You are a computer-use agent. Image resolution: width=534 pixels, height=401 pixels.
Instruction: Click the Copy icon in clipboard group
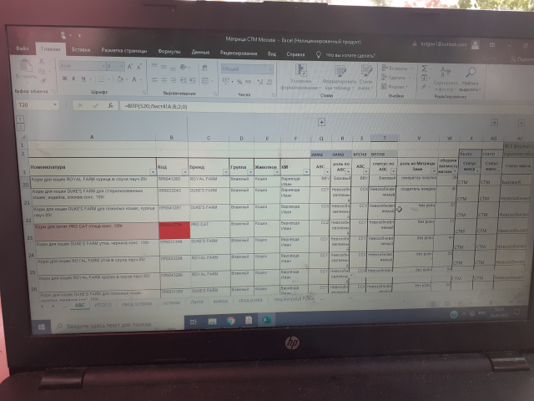click(42, 71)
